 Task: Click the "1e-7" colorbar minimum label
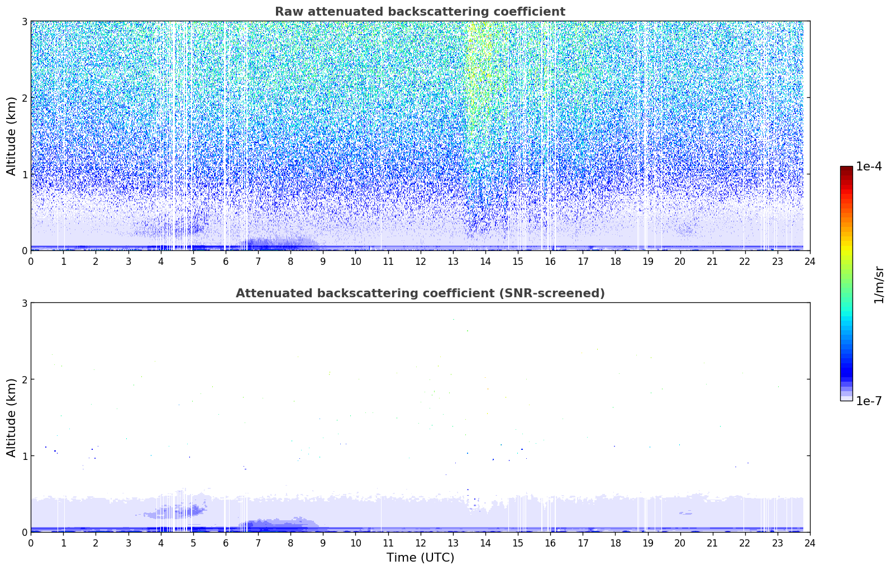coord(869,401)
